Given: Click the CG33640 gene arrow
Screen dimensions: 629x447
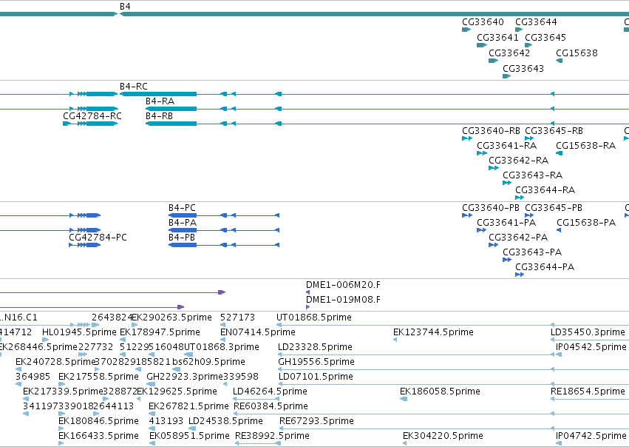Looking at the screenshot, I should (x=466, y=30).
